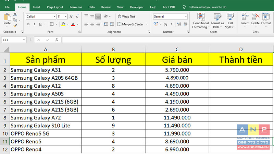Switch to the Data tab
274x154 pixels.
(x=91, y=7)
